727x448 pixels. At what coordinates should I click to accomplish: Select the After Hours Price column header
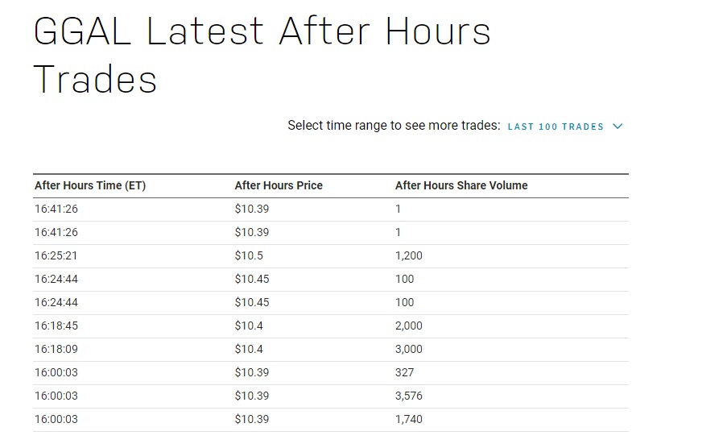tap(279, 185)
